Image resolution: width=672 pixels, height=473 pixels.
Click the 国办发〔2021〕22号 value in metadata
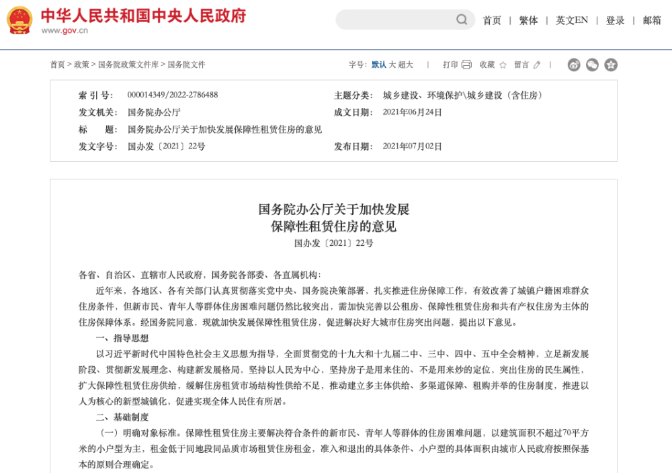point(166,146)
